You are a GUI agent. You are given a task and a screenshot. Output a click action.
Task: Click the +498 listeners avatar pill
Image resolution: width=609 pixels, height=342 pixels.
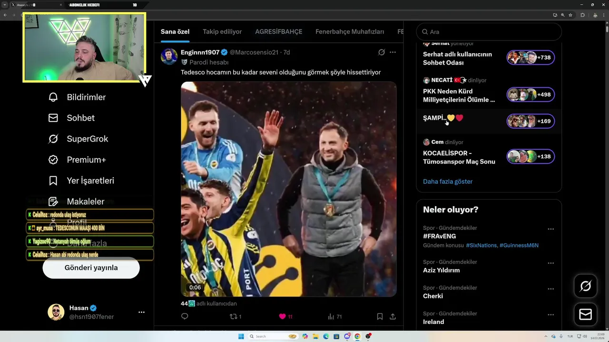click(x=530, y=95)
